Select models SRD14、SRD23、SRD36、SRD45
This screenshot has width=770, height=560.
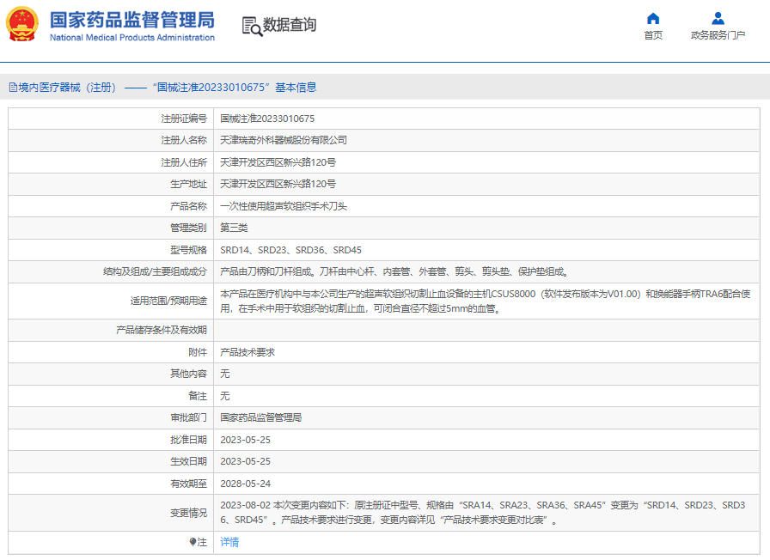pyautogui.click(x=290, y=250)
